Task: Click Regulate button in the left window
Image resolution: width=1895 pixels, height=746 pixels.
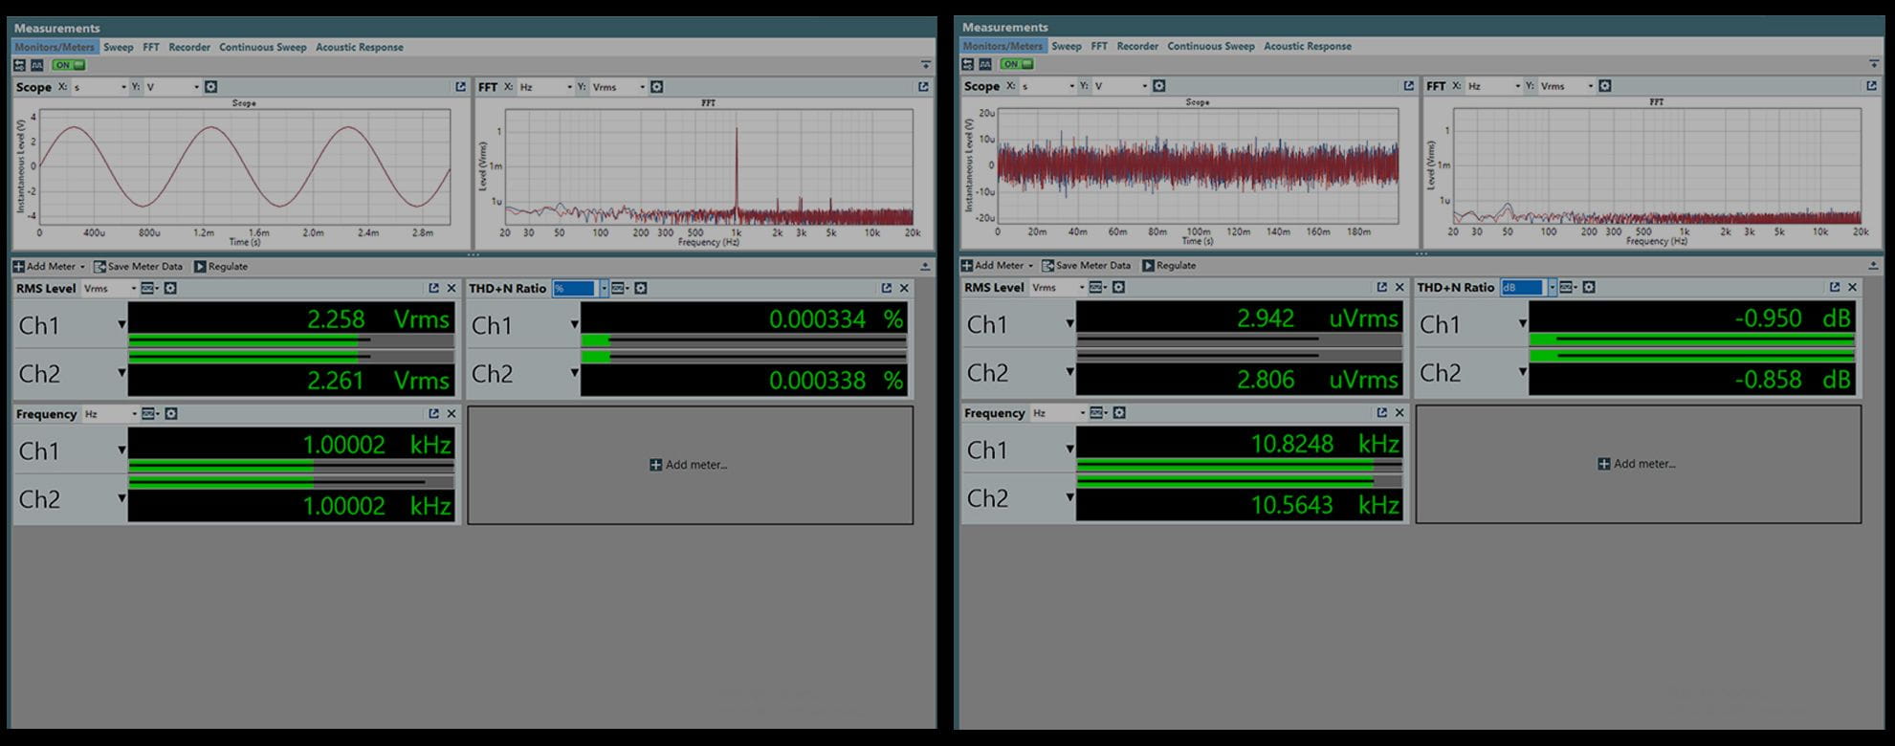Action: [x=221, y=267]
